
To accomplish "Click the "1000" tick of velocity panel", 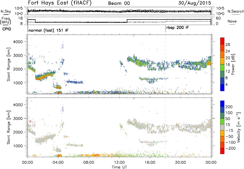I will pyautogui.click(x=18, y=146).
